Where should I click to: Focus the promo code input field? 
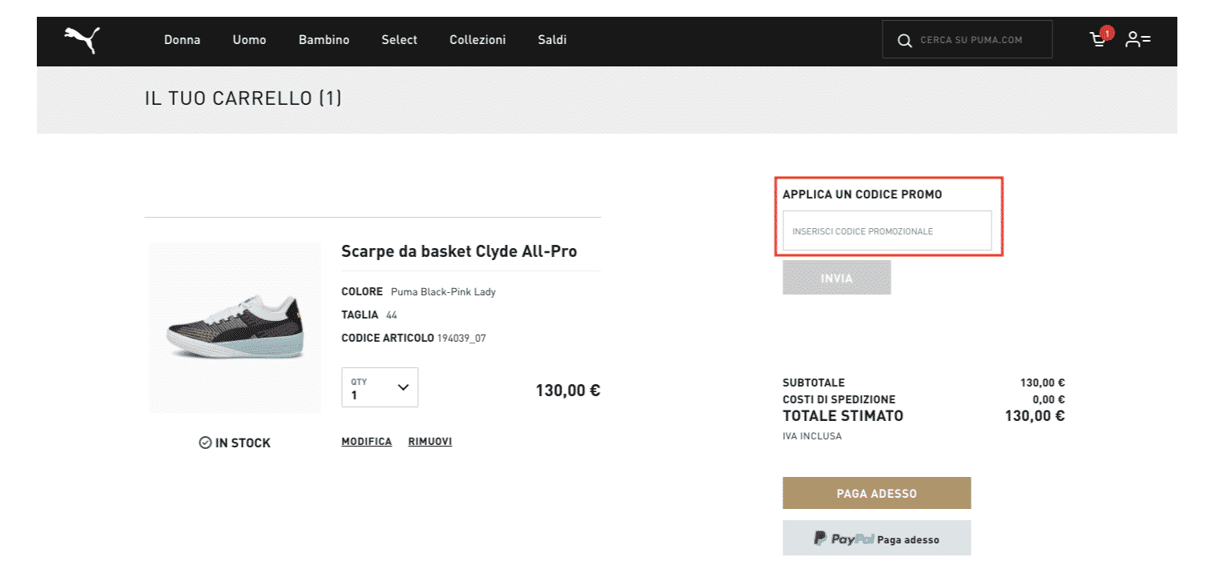[x=887, y=230]
